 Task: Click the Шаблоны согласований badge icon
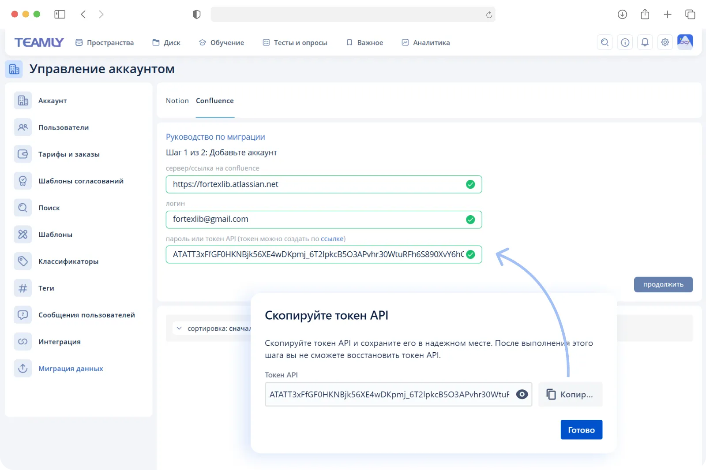click(23, 181)
